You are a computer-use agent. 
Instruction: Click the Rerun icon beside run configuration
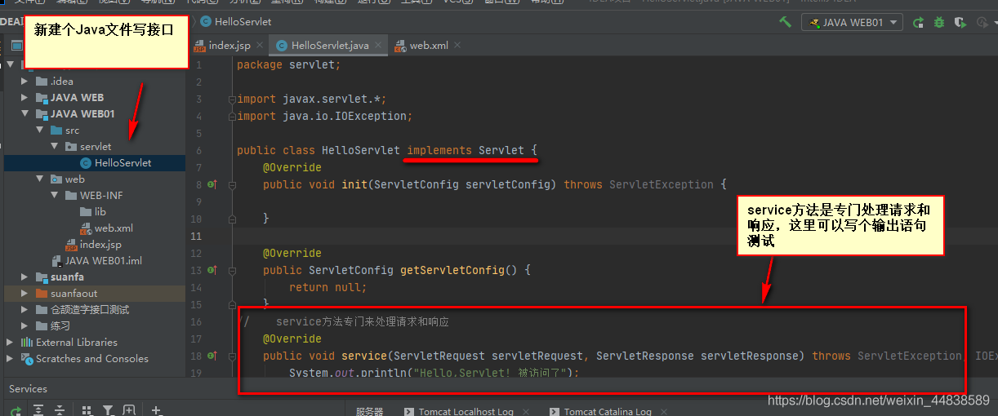[x=919, y=23]
